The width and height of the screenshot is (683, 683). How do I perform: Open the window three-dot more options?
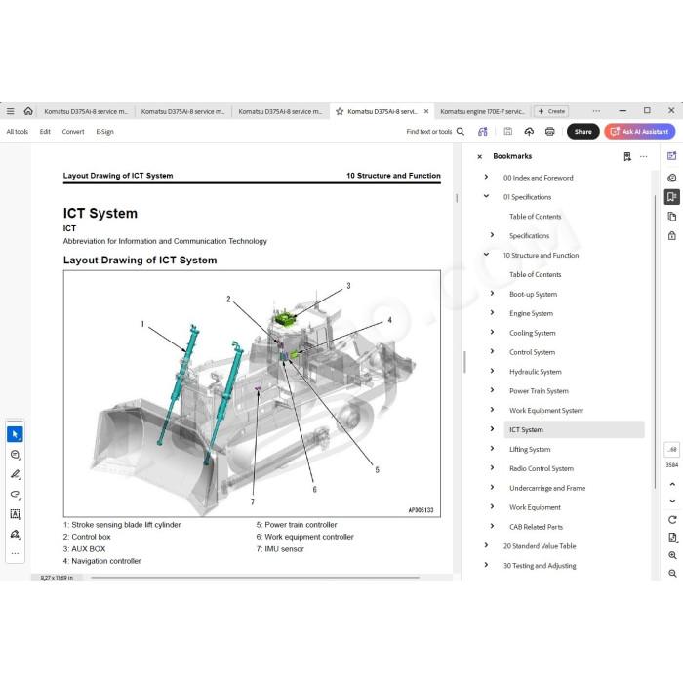click(596, 111)
